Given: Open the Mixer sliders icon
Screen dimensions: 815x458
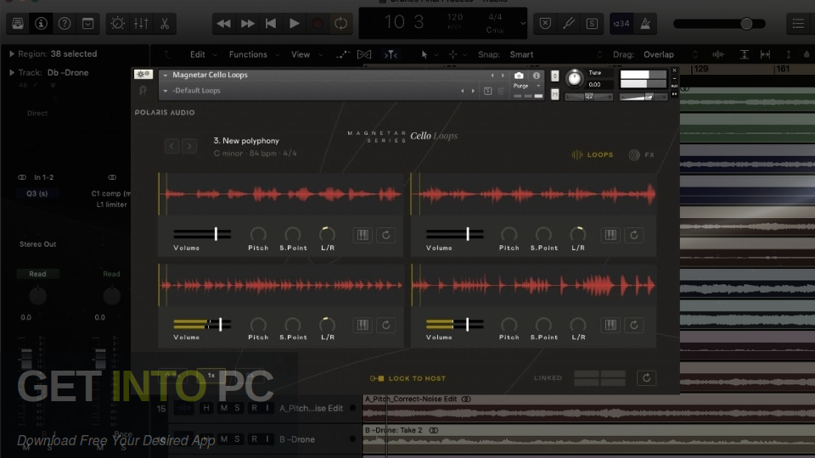Looking at the screenshot, I should click(x=141, y=24).
